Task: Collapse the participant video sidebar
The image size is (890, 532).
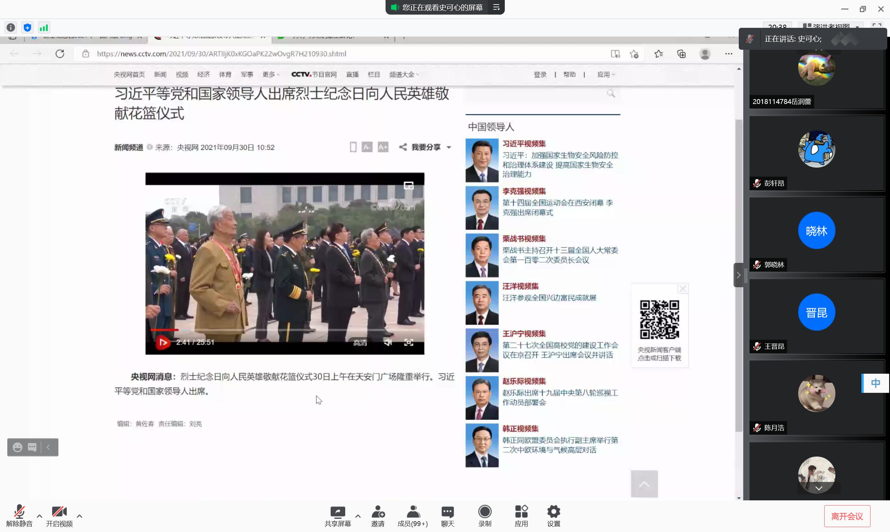Action: [x=738, y=275]
